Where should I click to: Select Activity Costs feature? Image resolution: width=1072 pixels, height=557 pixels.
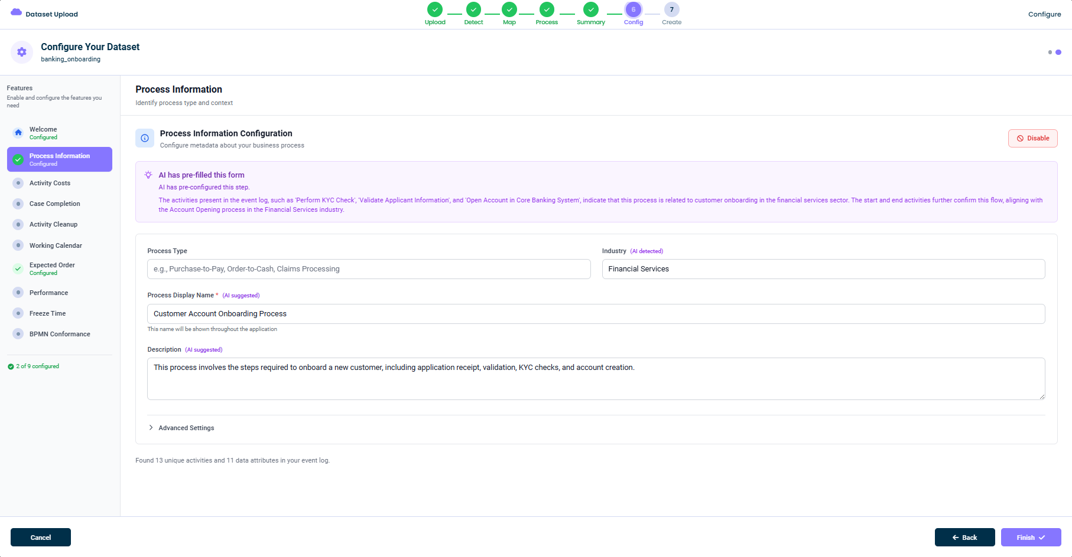(x=60, y=183)
